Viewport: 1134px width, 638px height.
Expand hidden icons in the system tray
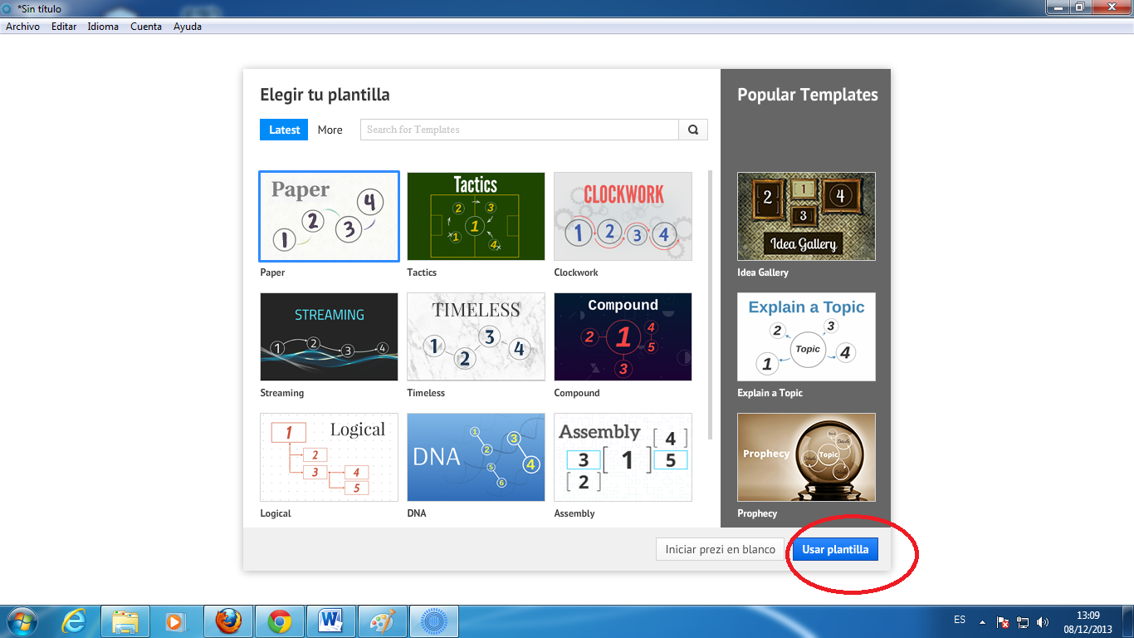(x=982, y=621)
